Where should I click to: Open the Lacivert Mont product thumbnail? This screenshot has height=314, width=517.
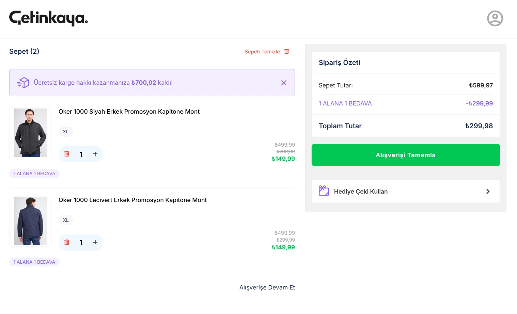pos(30,221)
